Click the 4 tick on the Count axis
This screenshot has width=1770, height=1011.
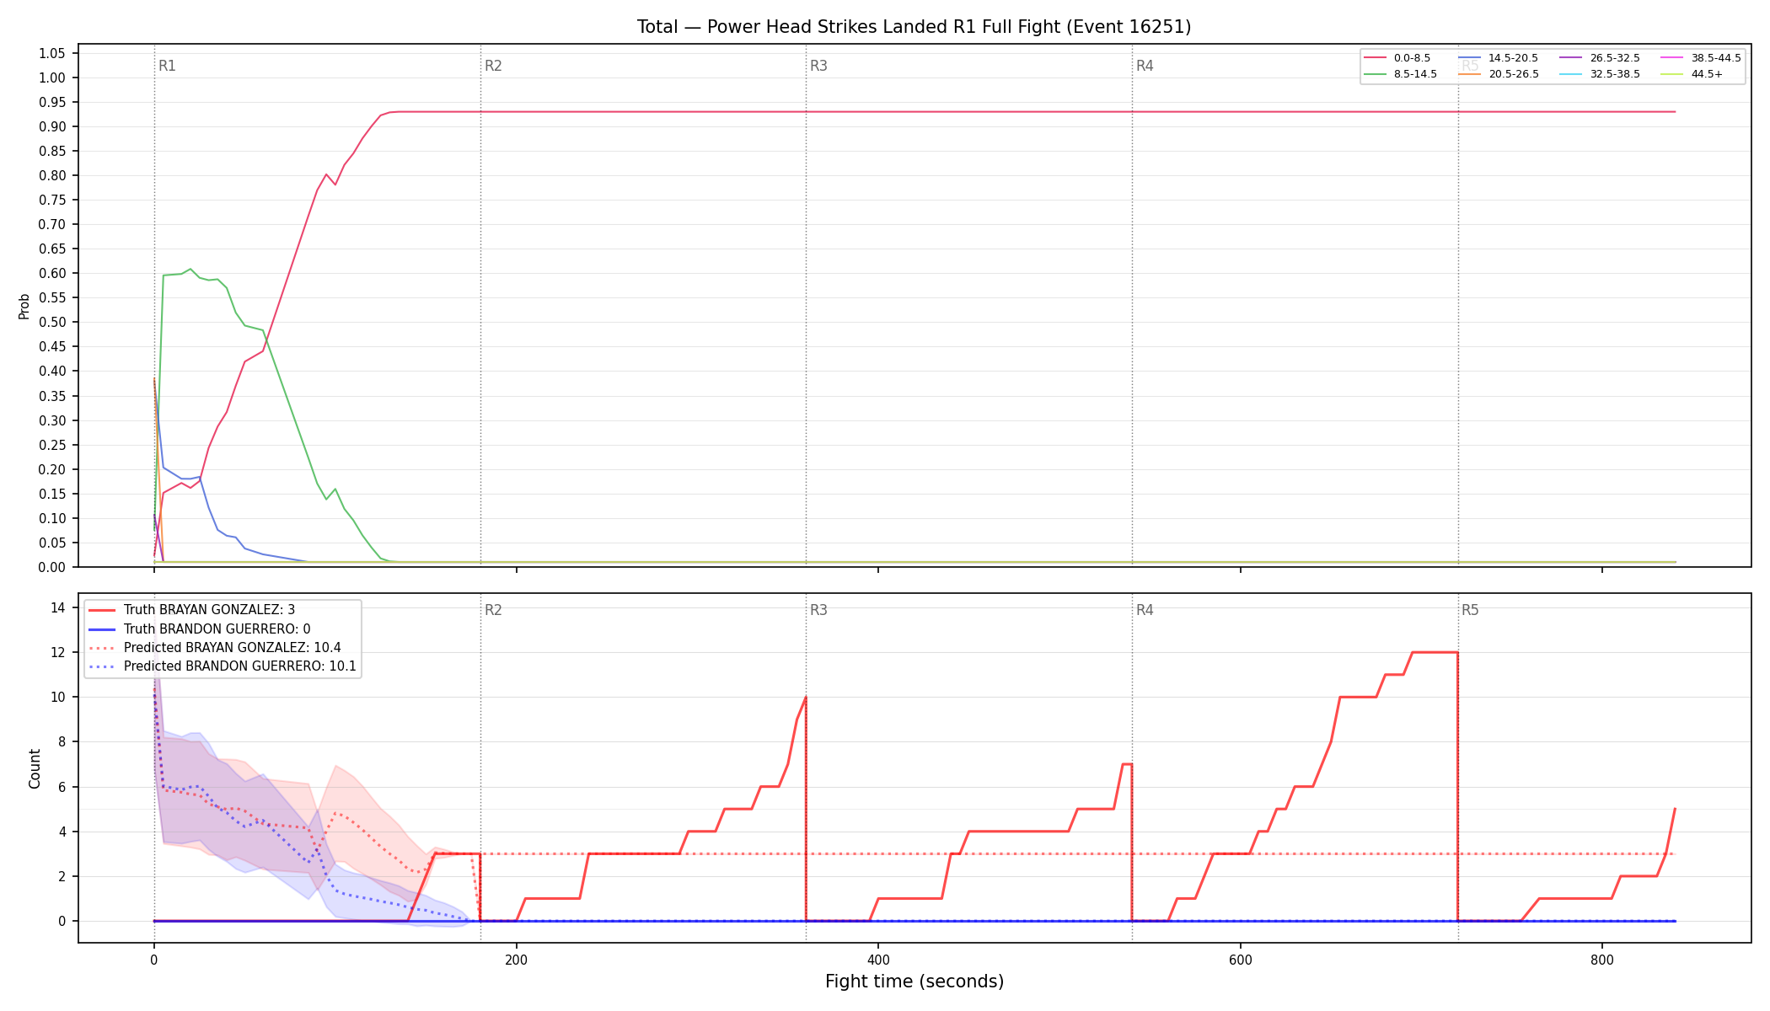click(62, 832)
